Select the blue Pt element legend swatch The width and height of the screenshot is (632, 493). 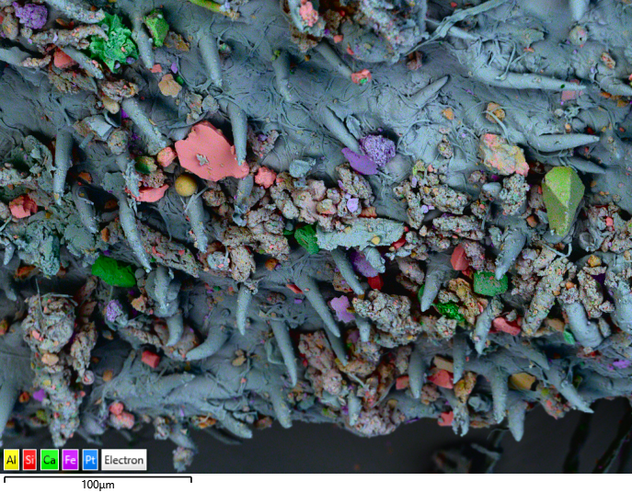(89, 460)
